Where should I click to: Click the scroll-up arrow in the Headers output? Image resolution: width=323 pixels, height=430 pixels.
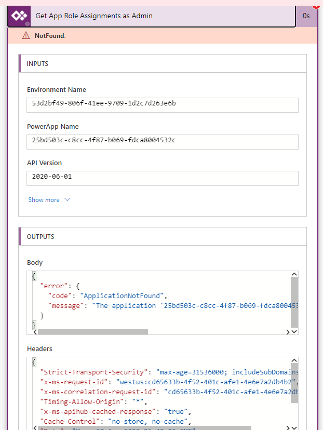pyautogui.click(x=294, y=360)
